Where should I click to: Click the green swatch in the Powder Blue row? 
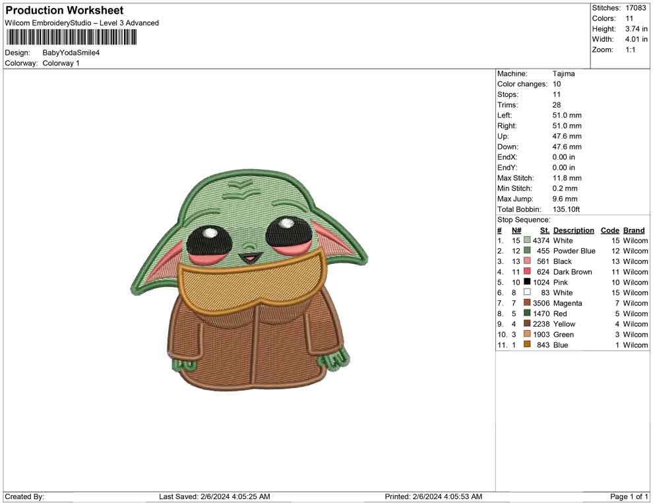click(x=527, y=250)
